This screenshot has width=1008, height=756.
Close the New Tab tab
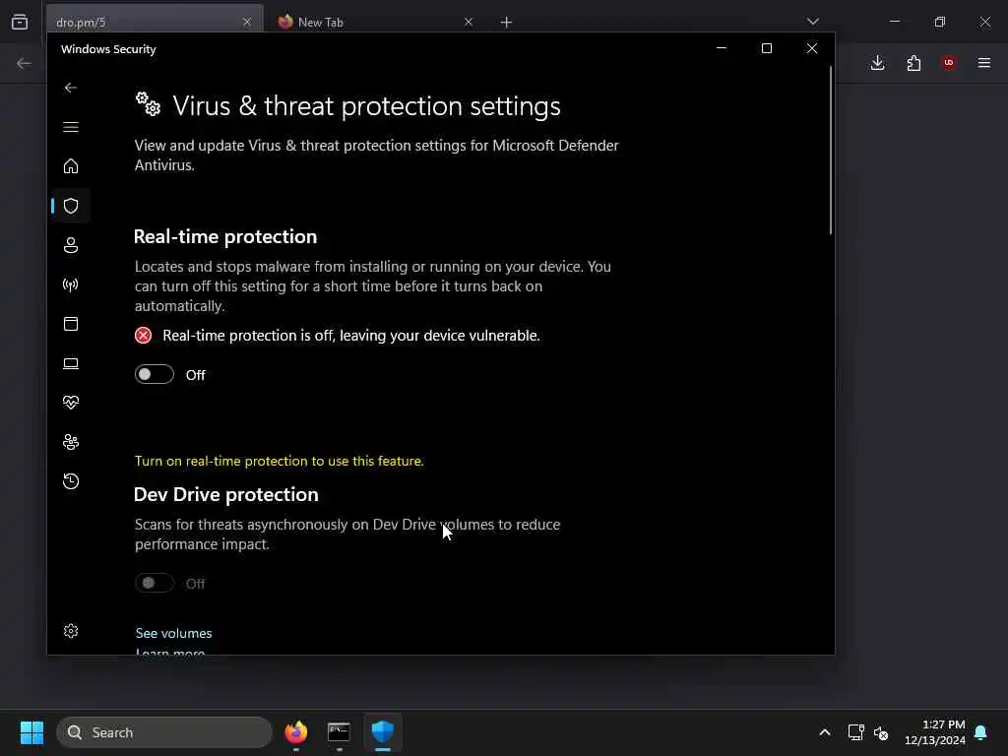(x=469, y=22)
